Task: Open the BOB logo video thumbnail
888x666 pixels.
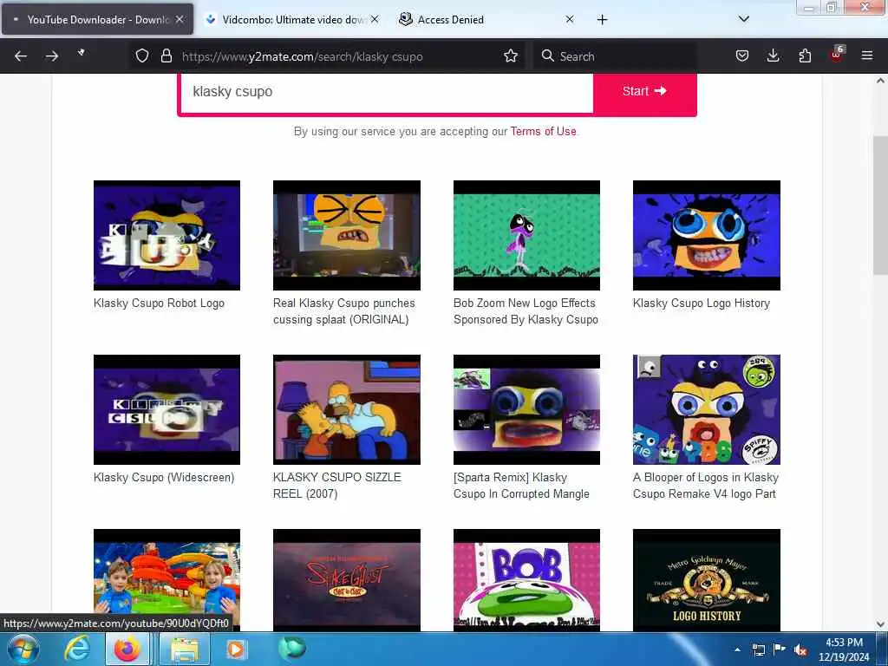Action: [x=526, y=580]
